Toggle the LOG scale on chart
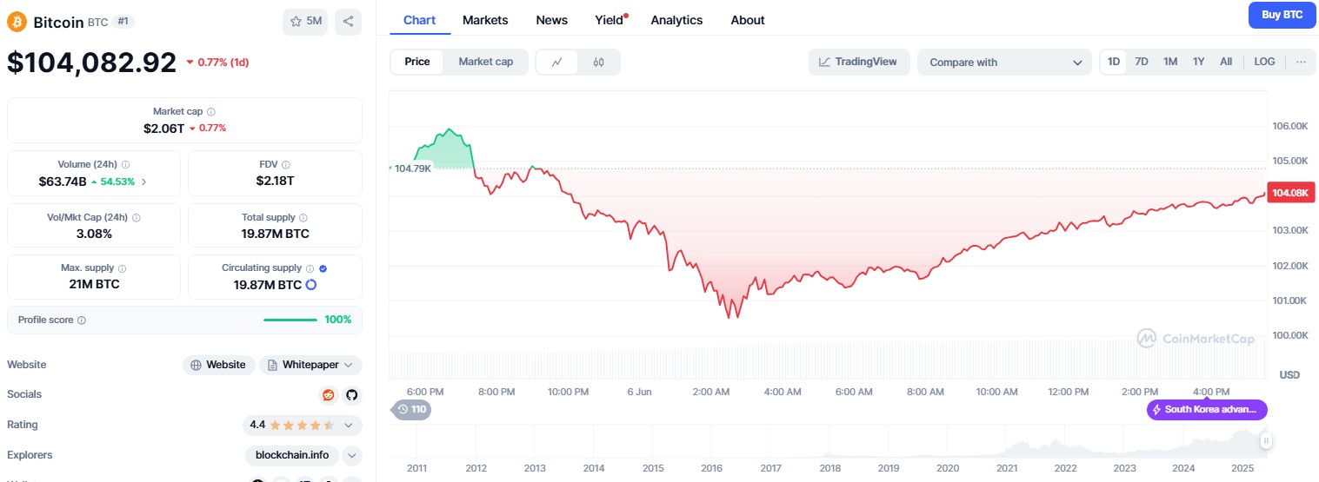The height and width of the screenshot is (482, 1319). pyautogui.click(x=1264, y=62)
